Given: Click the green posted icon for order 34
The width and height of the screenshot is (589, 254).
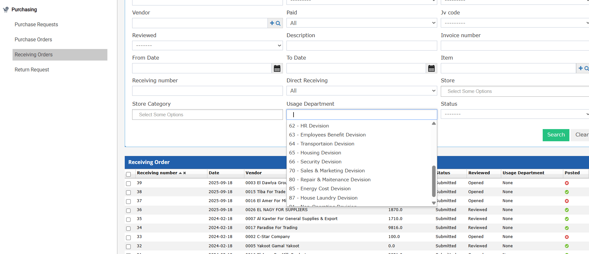Looking at the screenshot, I should 567,228.
